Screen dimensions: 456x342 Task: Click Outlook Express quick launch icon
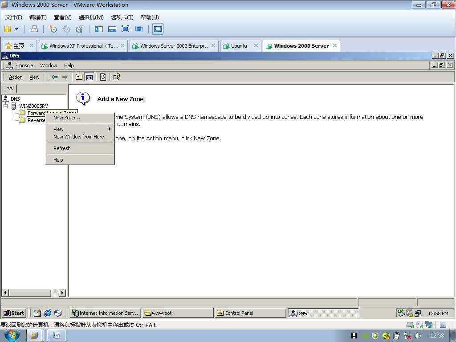point(58,313)
